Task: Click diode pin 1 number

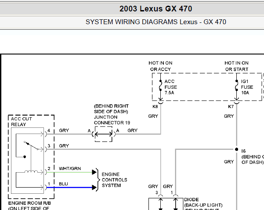Action: click(172, 193)
